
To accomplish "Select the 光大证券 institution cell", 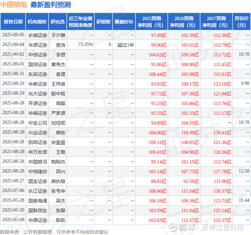I will tap(38, 94).
